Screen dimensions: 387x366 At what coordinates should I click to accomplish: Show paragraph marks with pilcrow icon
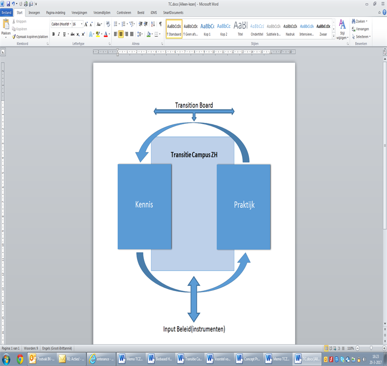160,24
